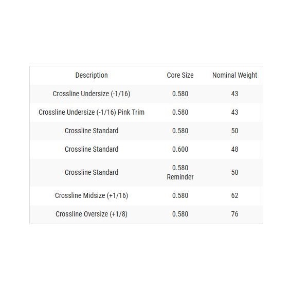Click weight 50 in the Reminder row

(x=234, y=172)
